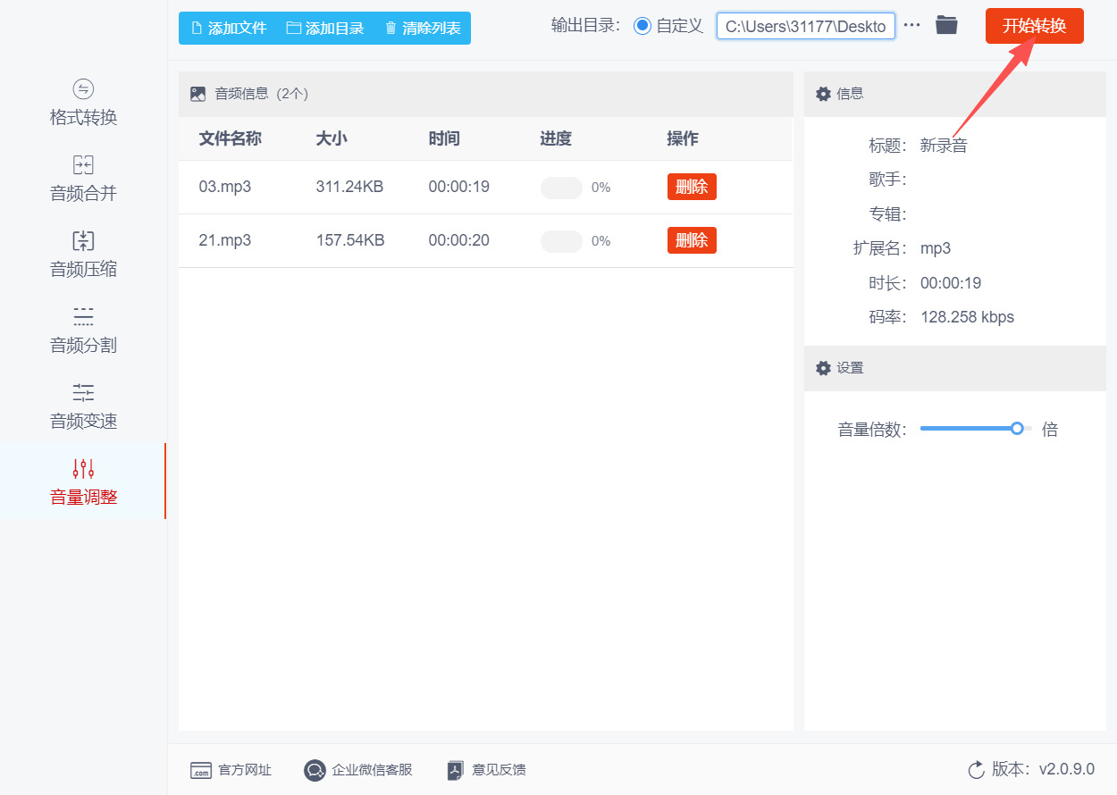Screen dimensions: 1117x795
Task: Click the 时间 column header
Action: 444,138
